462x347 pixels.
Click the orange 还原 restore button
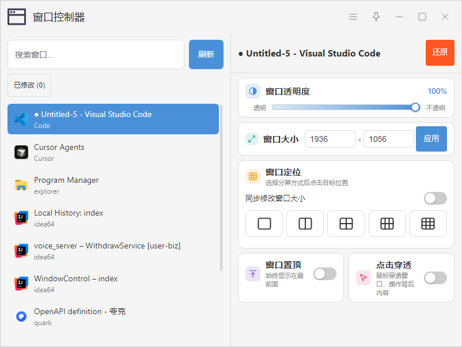click(440, 52)
